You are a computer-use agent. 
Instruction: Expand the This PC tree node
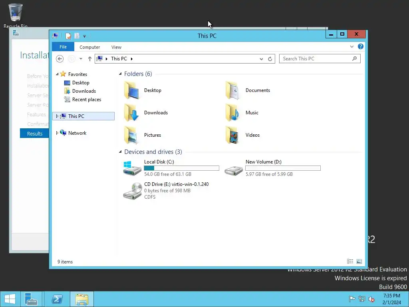tap(57, 116)
